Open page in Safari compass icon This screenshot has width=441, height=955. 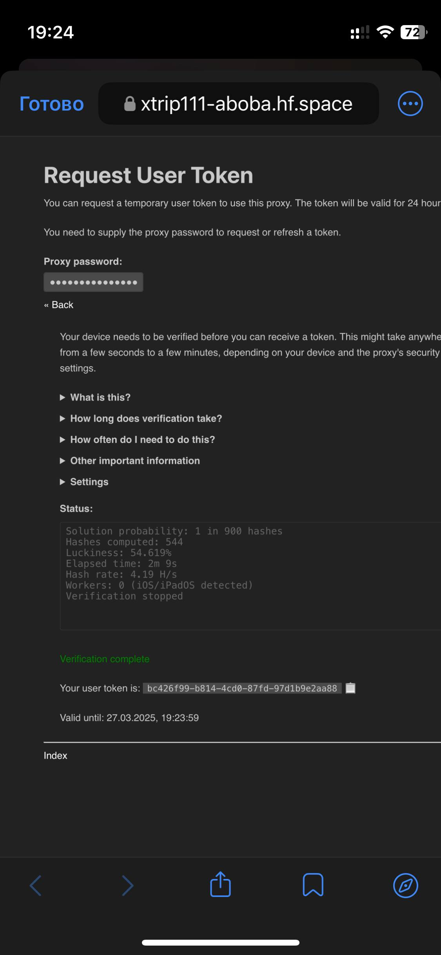(x=405, y=885)
